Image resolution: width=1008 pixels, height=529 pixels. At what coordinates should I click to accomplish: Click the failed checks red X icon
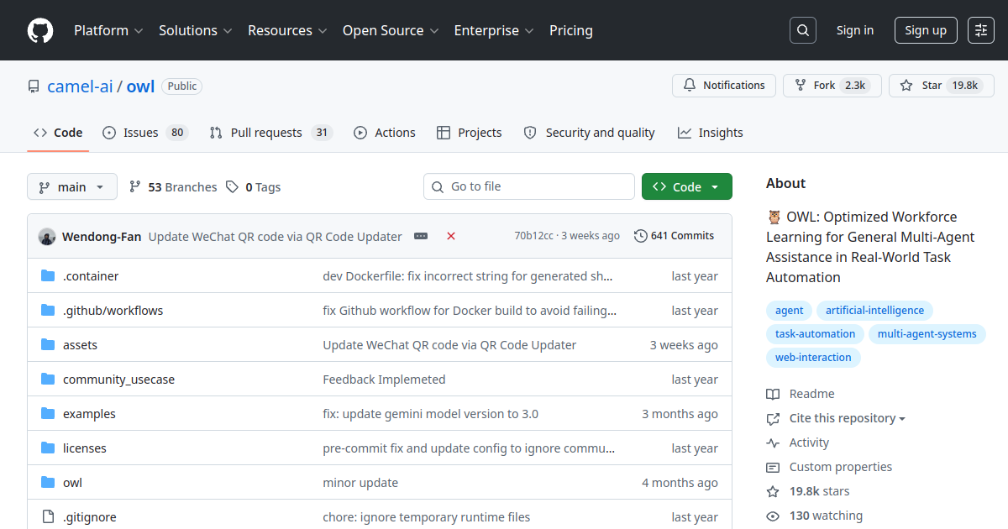[x=451, y=236]
